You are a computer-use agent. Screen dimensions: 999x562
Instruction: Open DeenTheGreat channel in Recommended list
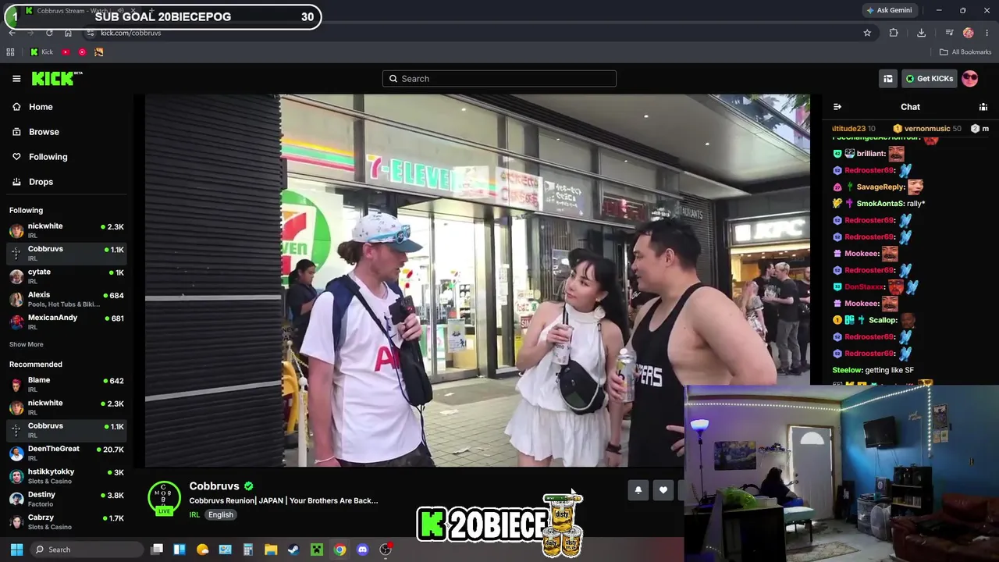(66, 454)
